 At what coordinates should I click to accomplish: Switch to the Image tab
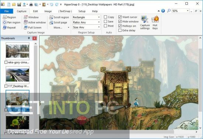[48, 11]
